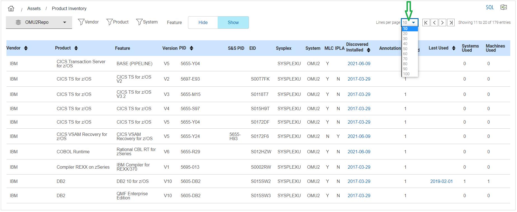Open the System filter

pyautogui.click(x=147, y=22)
